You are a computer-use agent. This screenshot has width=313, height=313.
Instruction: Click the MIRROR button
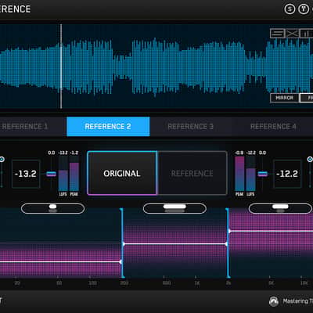(x=285, y=98)
